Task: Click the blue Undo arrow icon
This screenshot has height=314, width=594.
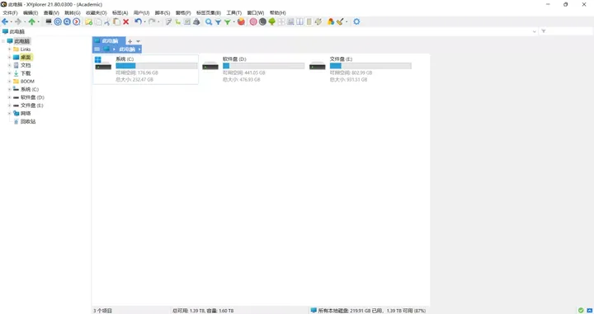Action: (138, 22)
